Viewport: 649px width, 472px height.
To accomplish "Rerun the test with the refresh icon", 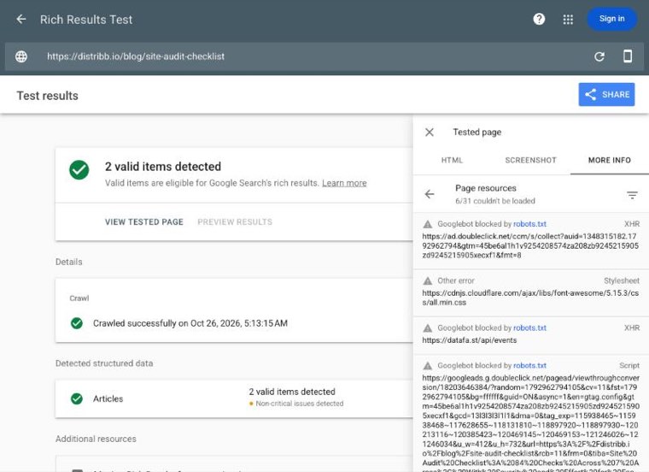I will pyautogui.click(x=599, y=56).
